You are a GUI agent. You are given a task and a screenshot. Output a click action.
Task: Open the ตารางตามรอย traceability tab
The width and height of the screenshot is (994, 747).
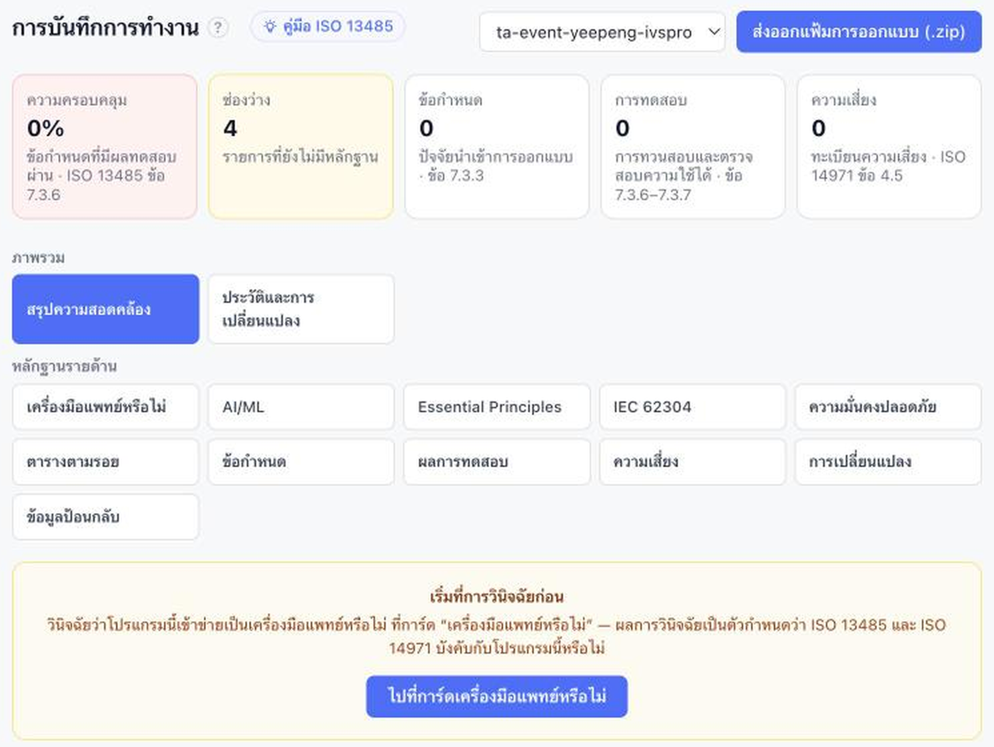pyautogui.click(x=105, y=462)
